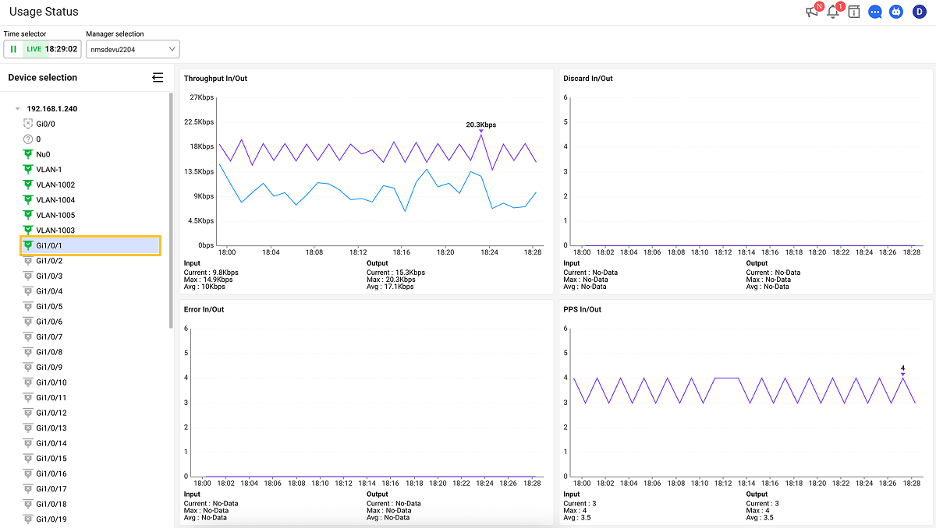
Task: Launch the chatbot assistant icon
Action: (896, 12)
